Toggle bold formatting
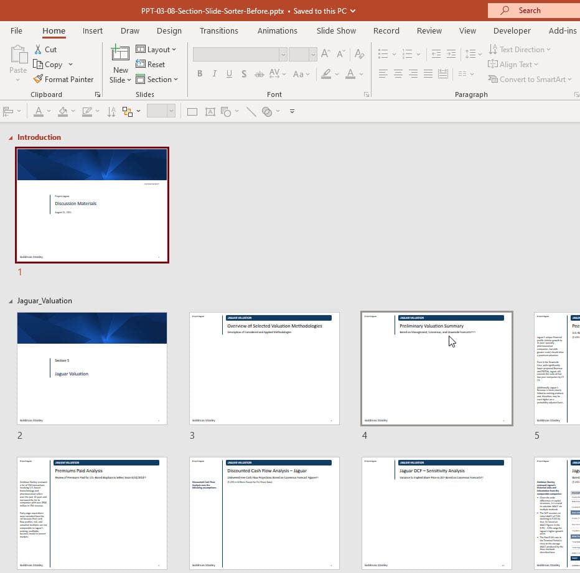Screen dimensions: 580x573 pyautogui.click(x=199, y=73)
